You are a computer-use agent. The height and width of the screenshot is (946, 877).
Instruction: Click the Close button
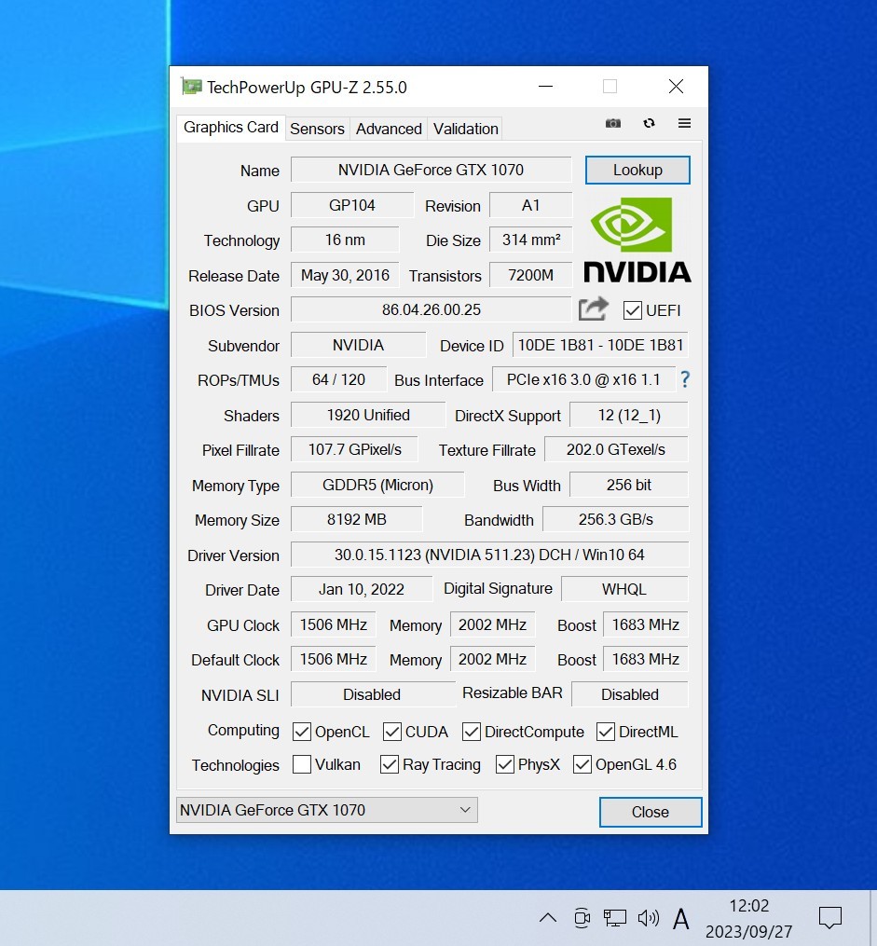point(651,812)
